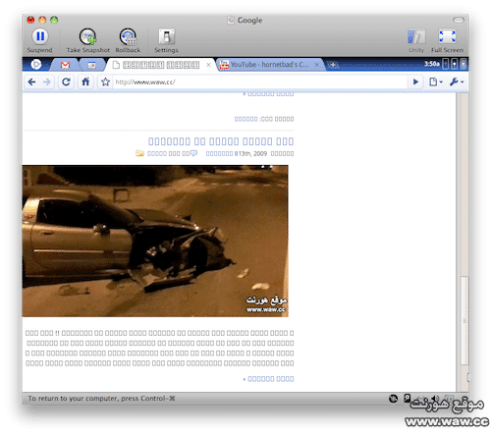Open the crashed car image post
The image size is (491, 435).
click(155, 241)
